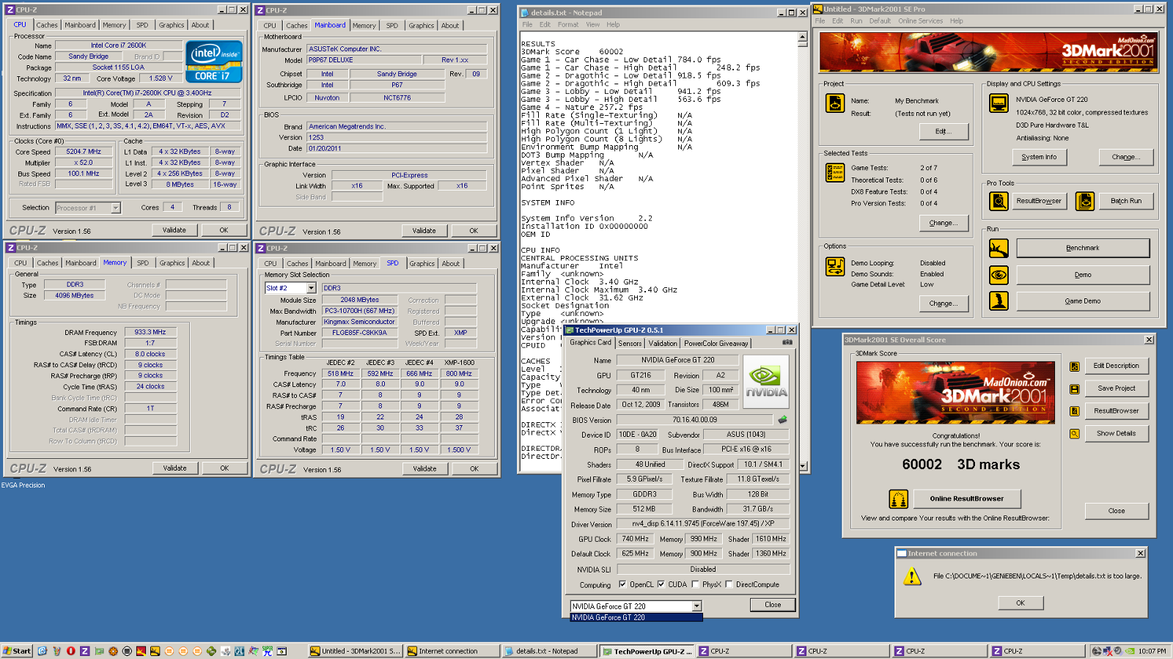Click the purple CPU-Z icon in quick launch
The image size is (1173, 659).
84,651
